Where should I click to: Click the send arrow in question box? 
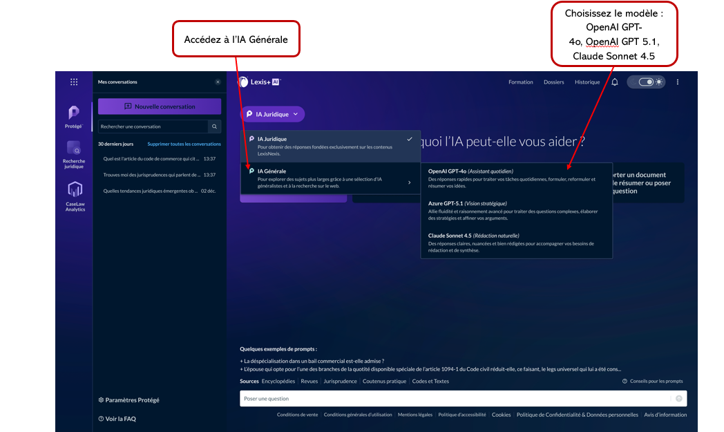pyautogui.click(x=678, y=399)
